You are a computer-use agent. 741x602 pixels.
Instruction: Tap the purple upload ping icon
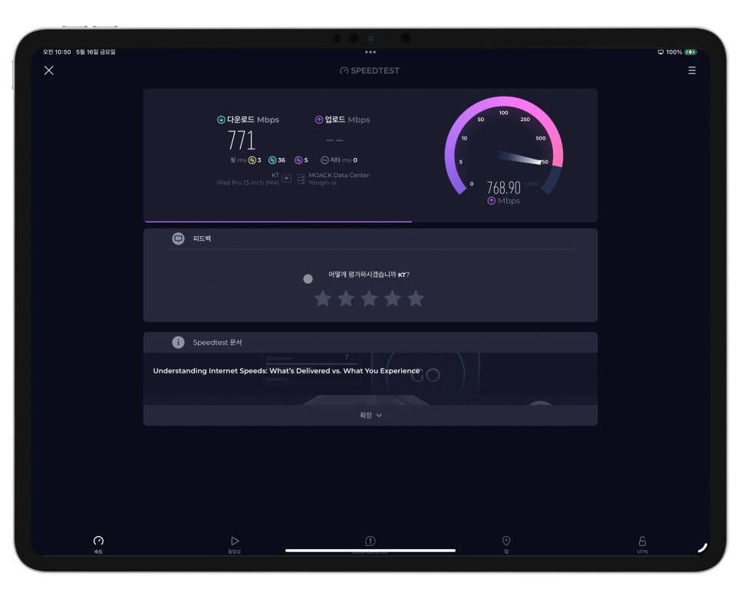(298, 160)
